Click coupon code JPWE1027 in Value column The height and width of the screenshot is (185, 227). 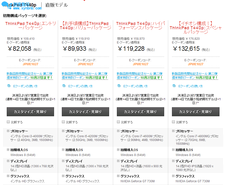[x=85, y=64]
